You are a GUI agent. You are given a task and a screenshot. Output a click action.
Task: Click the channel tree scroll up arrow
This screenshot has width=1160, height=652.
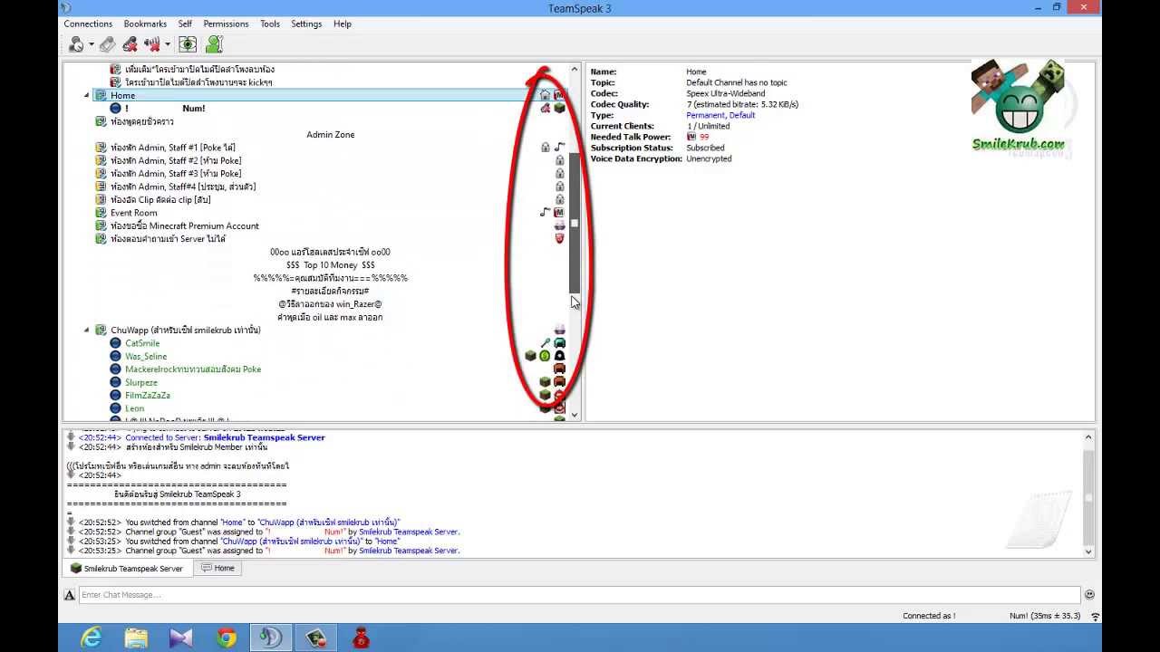(x=575, y=70)
